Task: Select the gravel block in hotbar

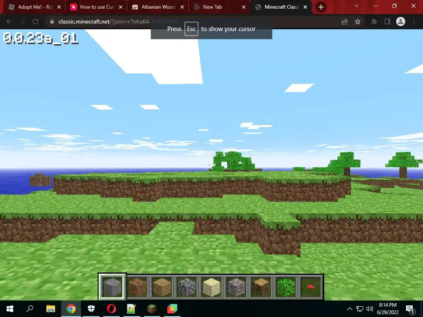Action: pos(236,287)
